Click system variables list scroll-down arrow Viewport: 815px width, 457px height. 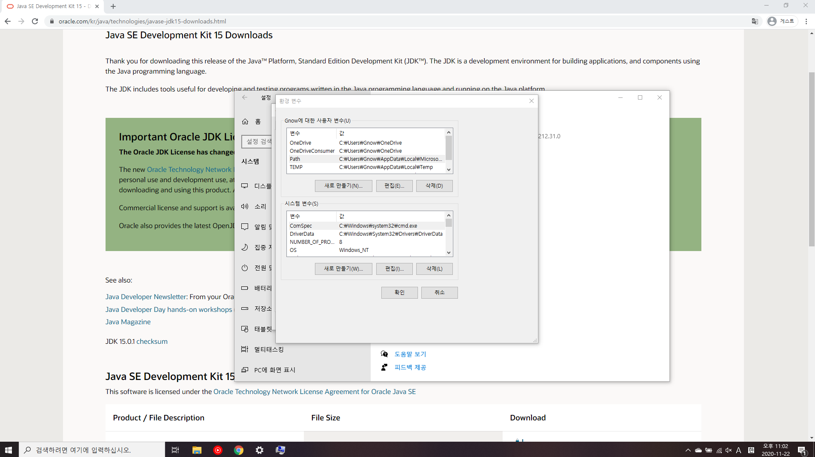[449, 253]
